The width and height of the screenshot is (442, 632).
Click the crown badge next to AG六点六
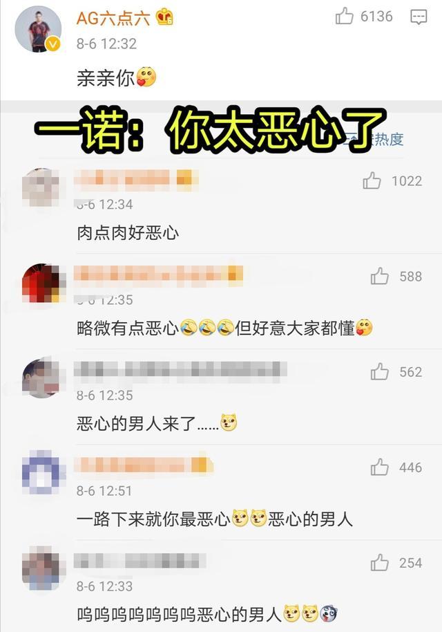pyautogui.click(x=164, y=17)
